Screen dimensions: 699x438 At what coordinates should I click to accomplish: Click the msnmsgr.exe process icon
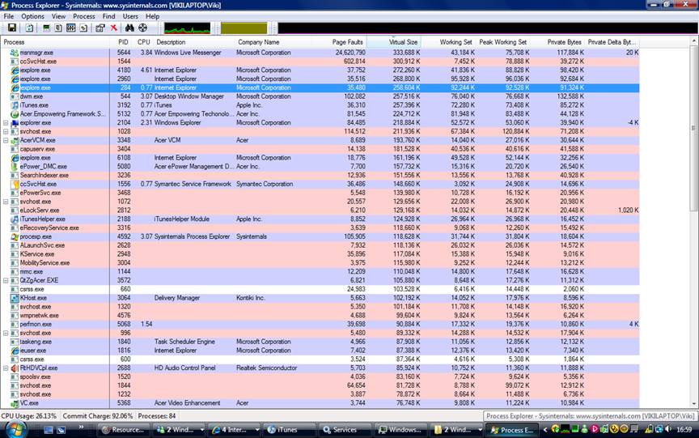15,53
